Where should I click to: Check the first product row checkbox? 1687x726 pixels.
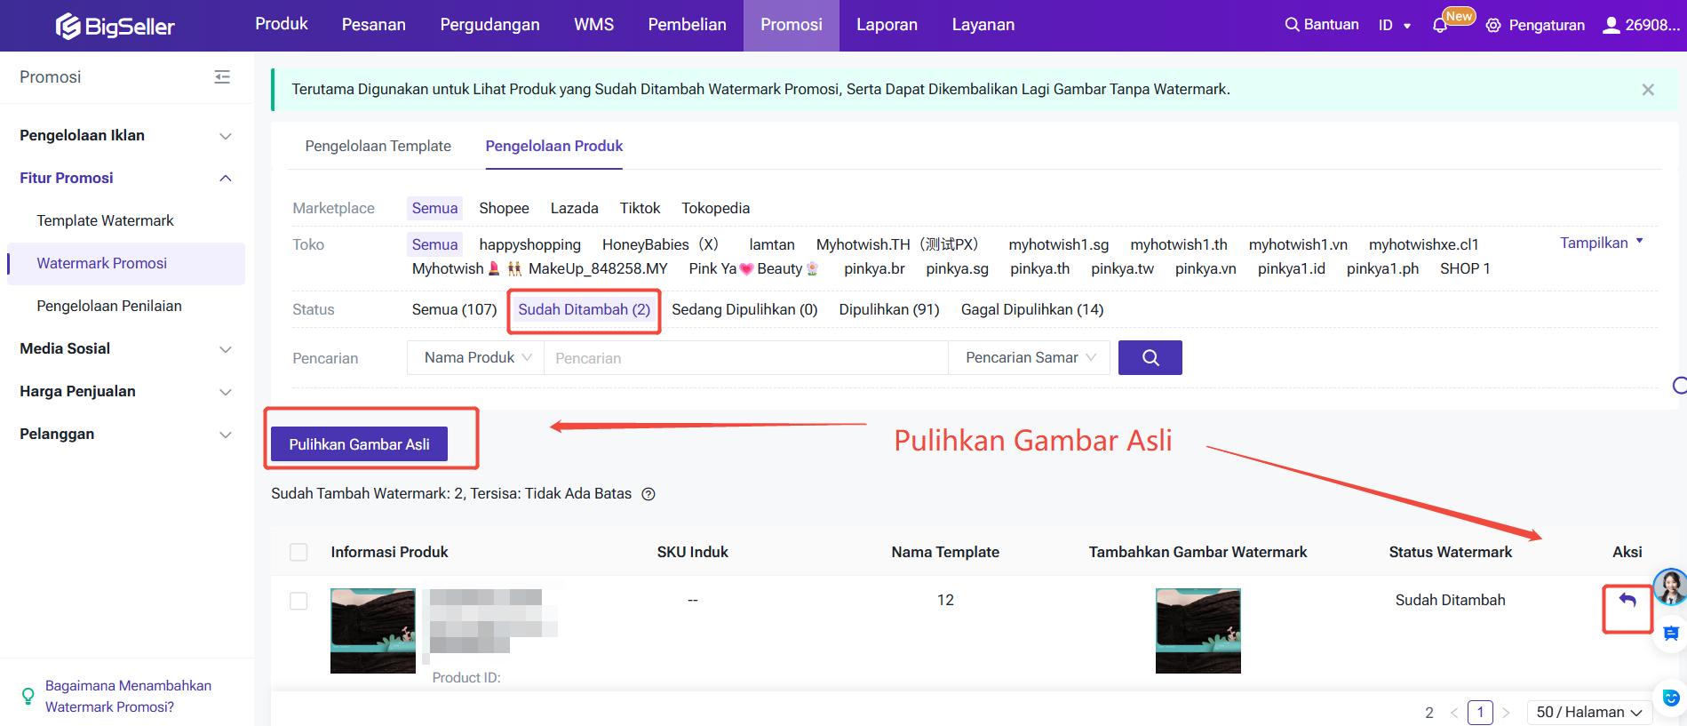click(x=298, y=601)
